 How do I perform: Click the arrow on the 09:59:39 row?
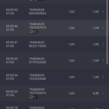click(103, 60)
